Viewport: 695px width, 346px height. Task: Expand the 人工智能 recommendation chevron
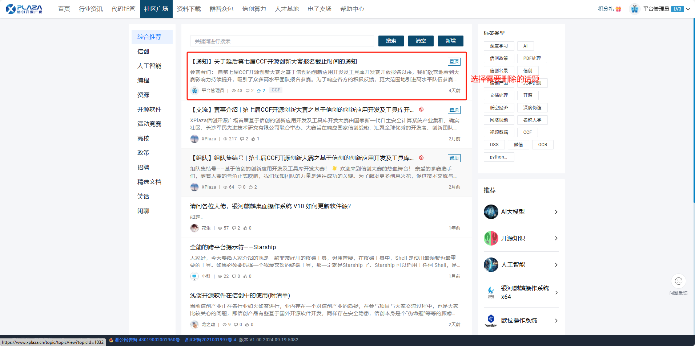coord(556,265)
